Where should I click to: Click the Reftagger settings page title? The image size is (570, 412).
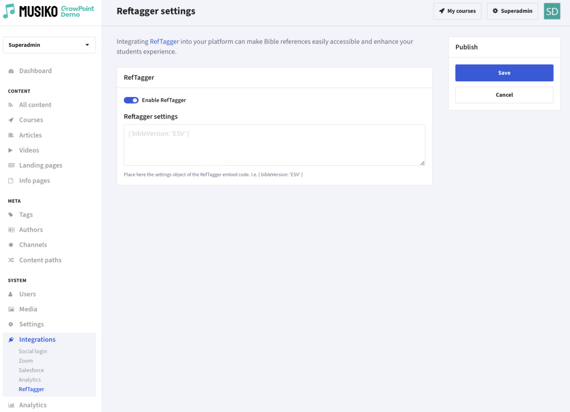coord(156,11)
